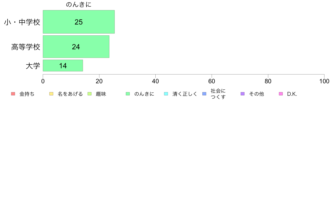The height and width of the screenshot is (205, 332).
Task: Click the pink D.K. legend swatch
Action: [x=281, y=94]
